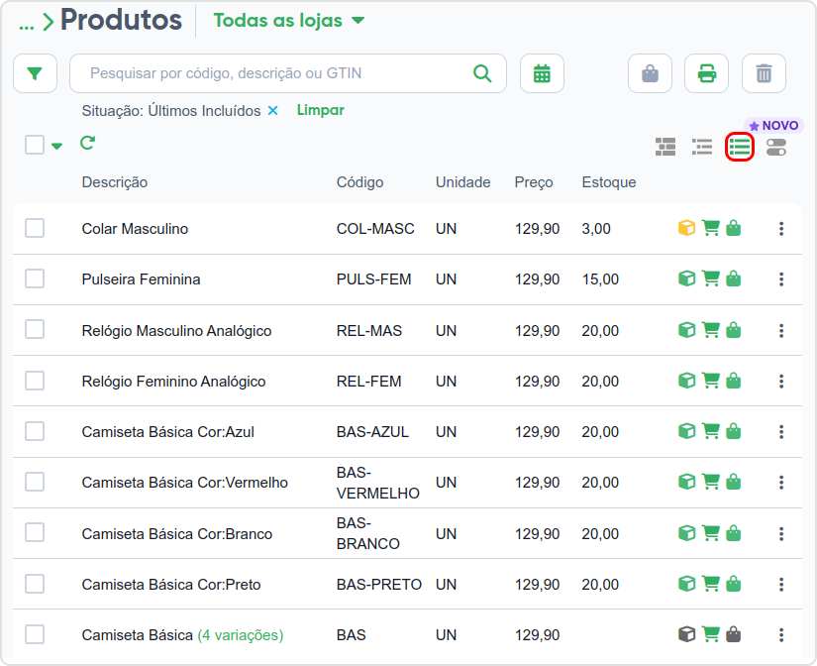Click cart icon for Pulseira Feminina
Viewport: 817px width, 666px height.
pos(711,278)
